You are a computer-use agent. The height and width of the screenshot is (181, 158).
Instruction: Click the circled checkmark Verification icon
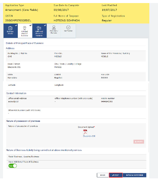tap(68, 27)
